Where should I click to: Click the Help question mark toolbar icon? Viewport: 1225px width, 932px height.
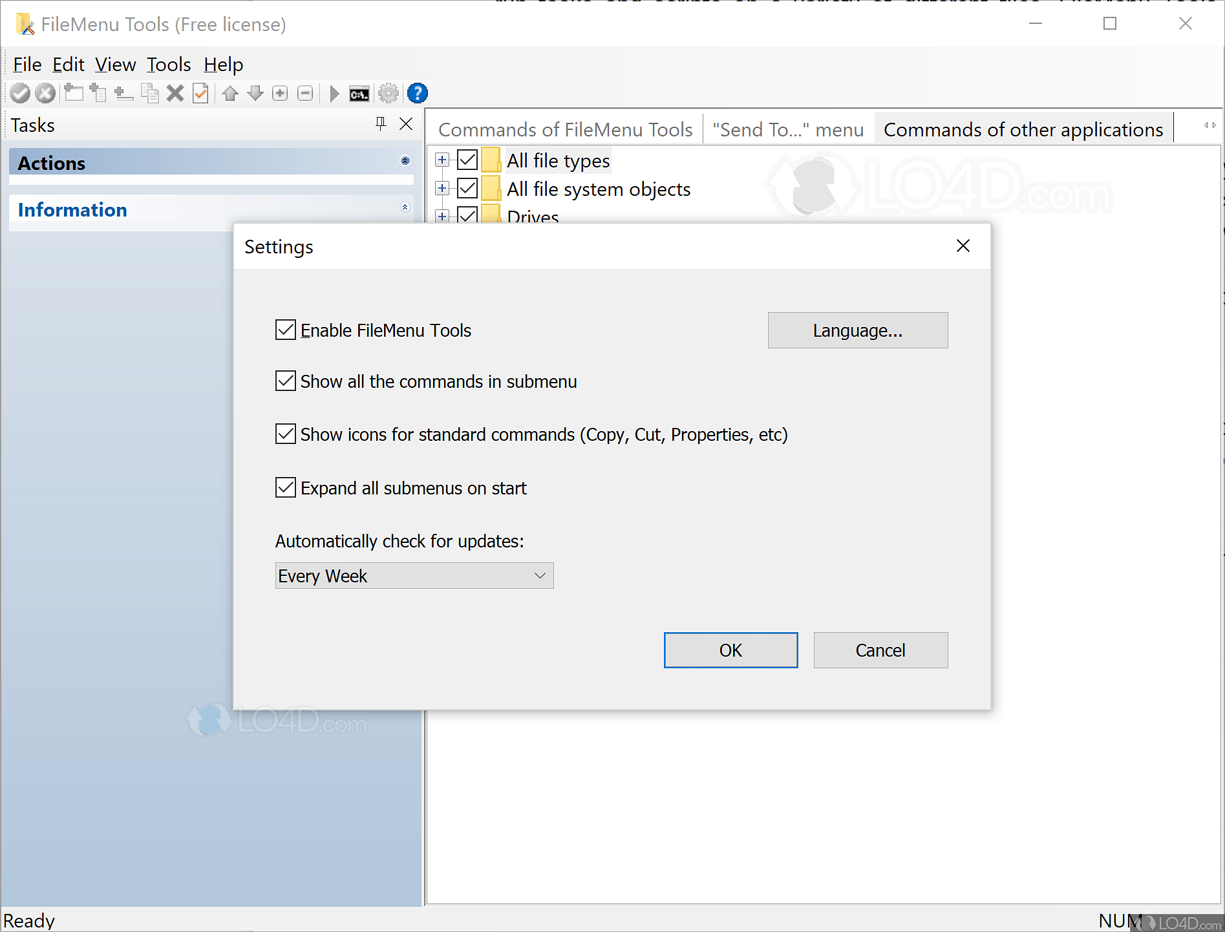coord(417,93)
